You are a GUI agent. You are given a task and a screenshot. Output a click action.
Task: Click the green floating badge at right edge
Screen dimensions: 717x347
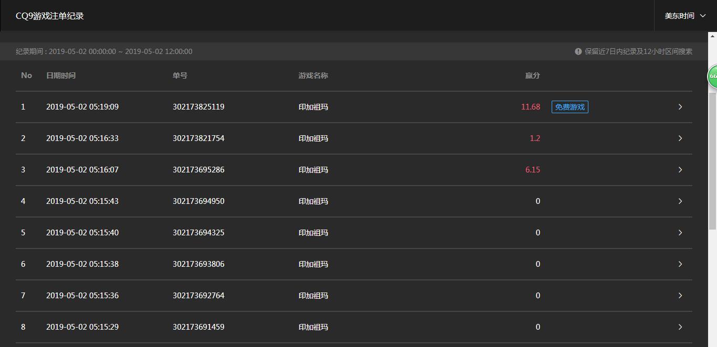[x=712, y=77]
